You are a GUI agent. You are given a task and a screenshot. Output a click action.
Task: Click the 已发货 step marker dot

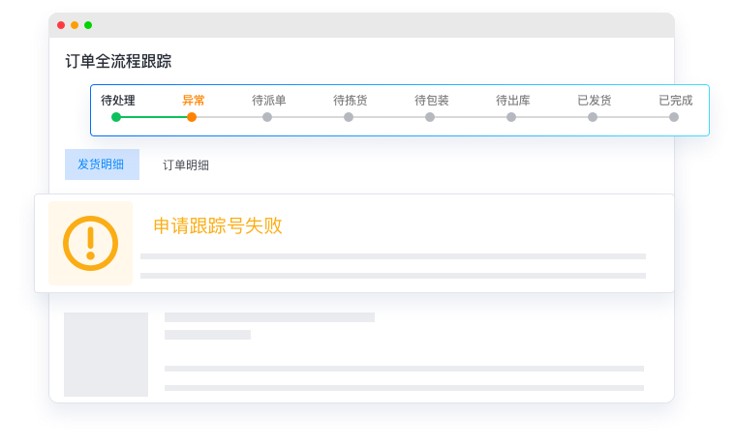coord(593,117)
